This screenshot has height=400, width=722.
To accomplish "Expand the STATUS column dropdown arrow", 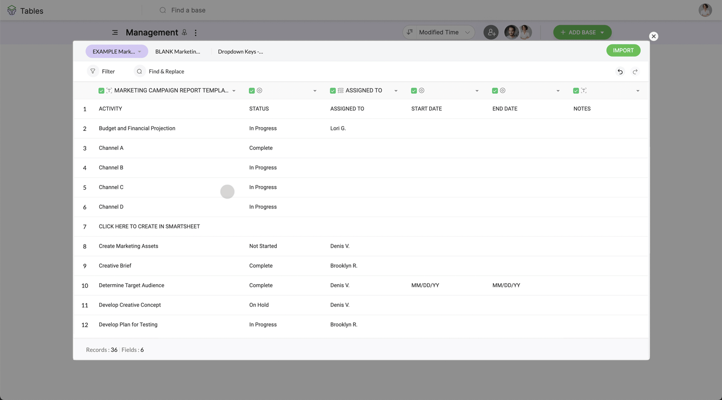I will tap(315, 91).
